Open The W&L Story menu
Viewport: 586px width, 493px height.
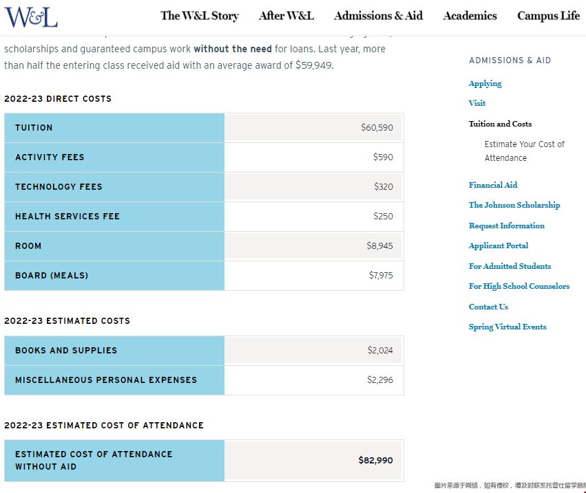click(200, 16)
